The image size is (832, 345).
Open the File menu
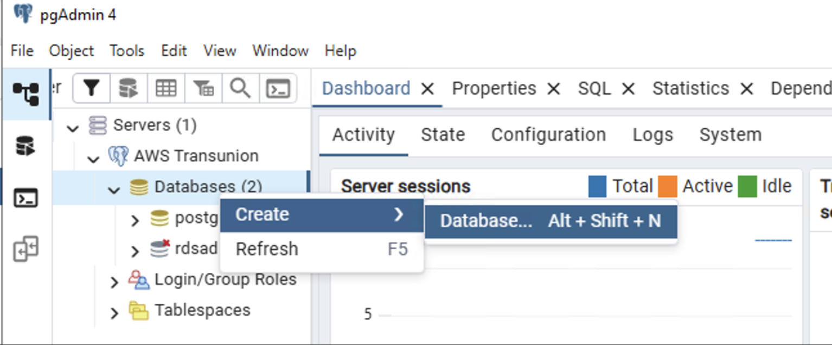point(22,51)
